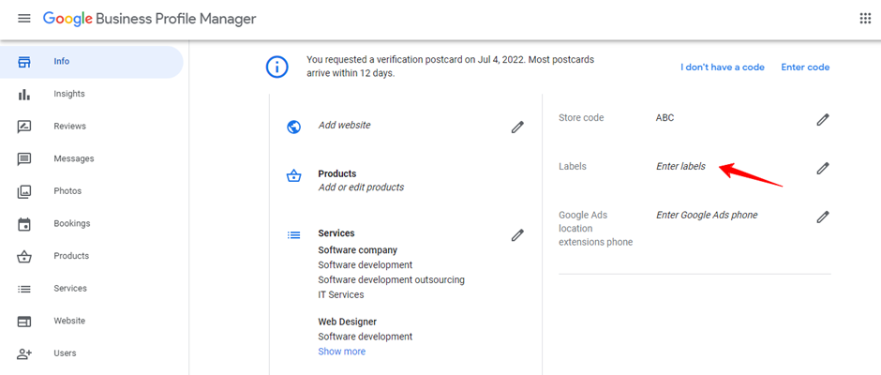Click the Enter code link
The width and height of the screenshot is (881, 375).
pyautogui.click(x=805, y=67)
